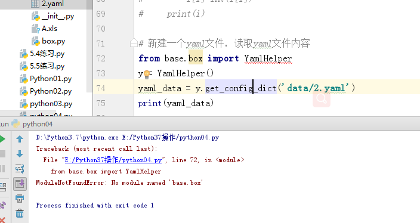This screenshot has height=223, width=420.
Task: Toggle the scroll to end icon
Action: point(20,184)
